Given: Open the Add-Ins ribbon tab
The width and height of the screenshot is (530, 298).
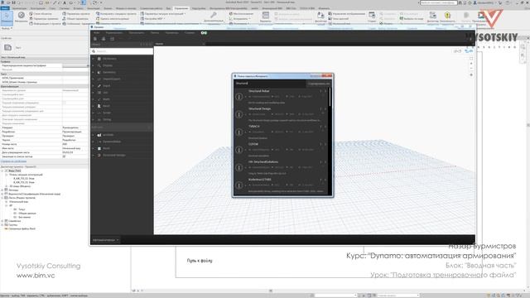Looking at the screenshot, I should tap(199, 8).
